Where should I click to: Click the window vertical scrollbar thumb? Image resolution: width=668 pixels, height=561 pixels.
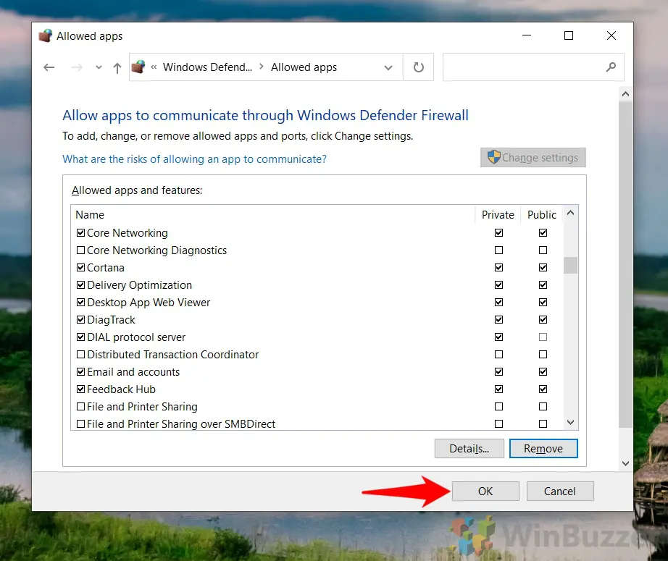(x=625, y=264)
